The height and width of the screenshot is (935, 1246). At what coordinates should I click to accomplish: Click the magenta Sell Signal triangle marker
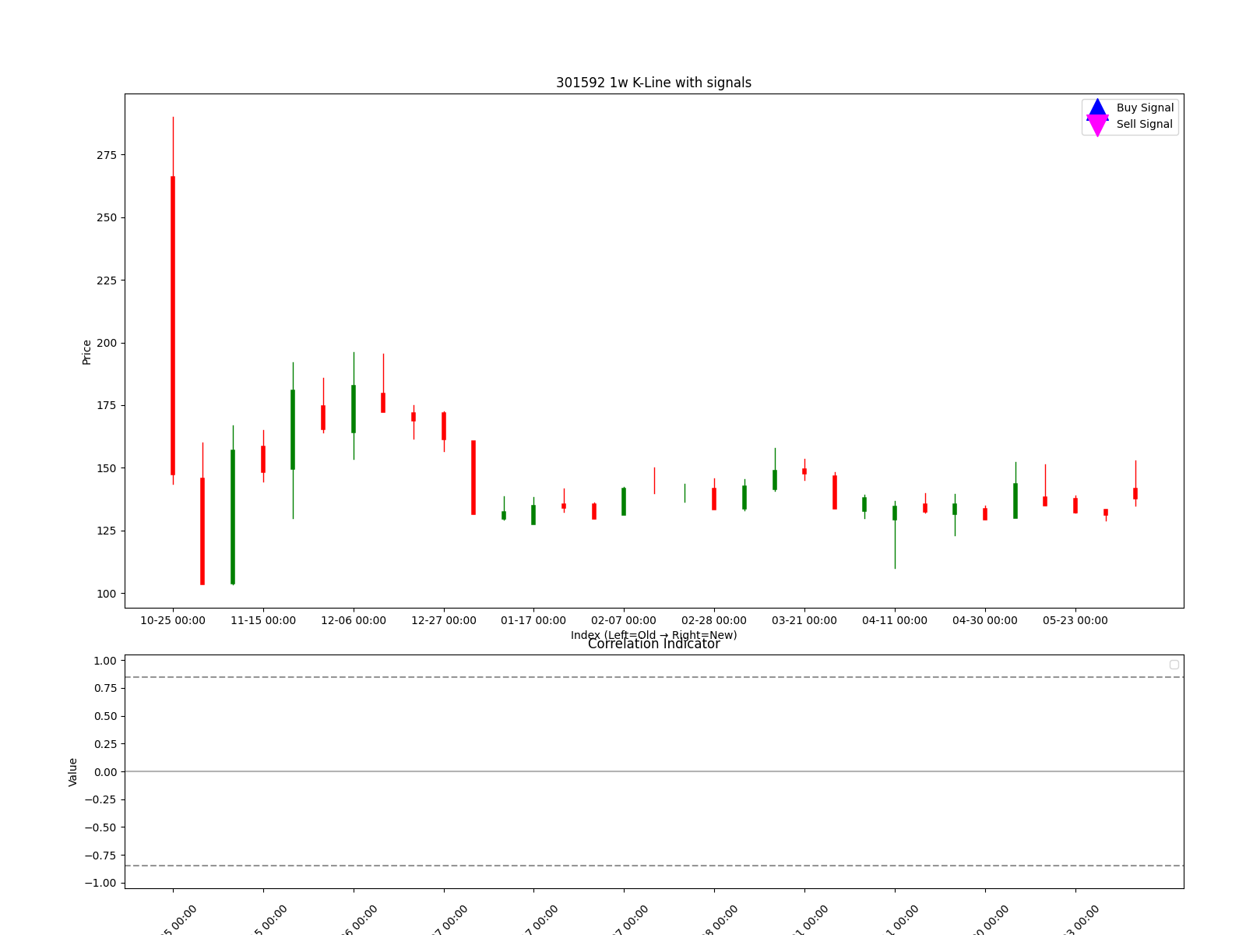pos(1097,125)
